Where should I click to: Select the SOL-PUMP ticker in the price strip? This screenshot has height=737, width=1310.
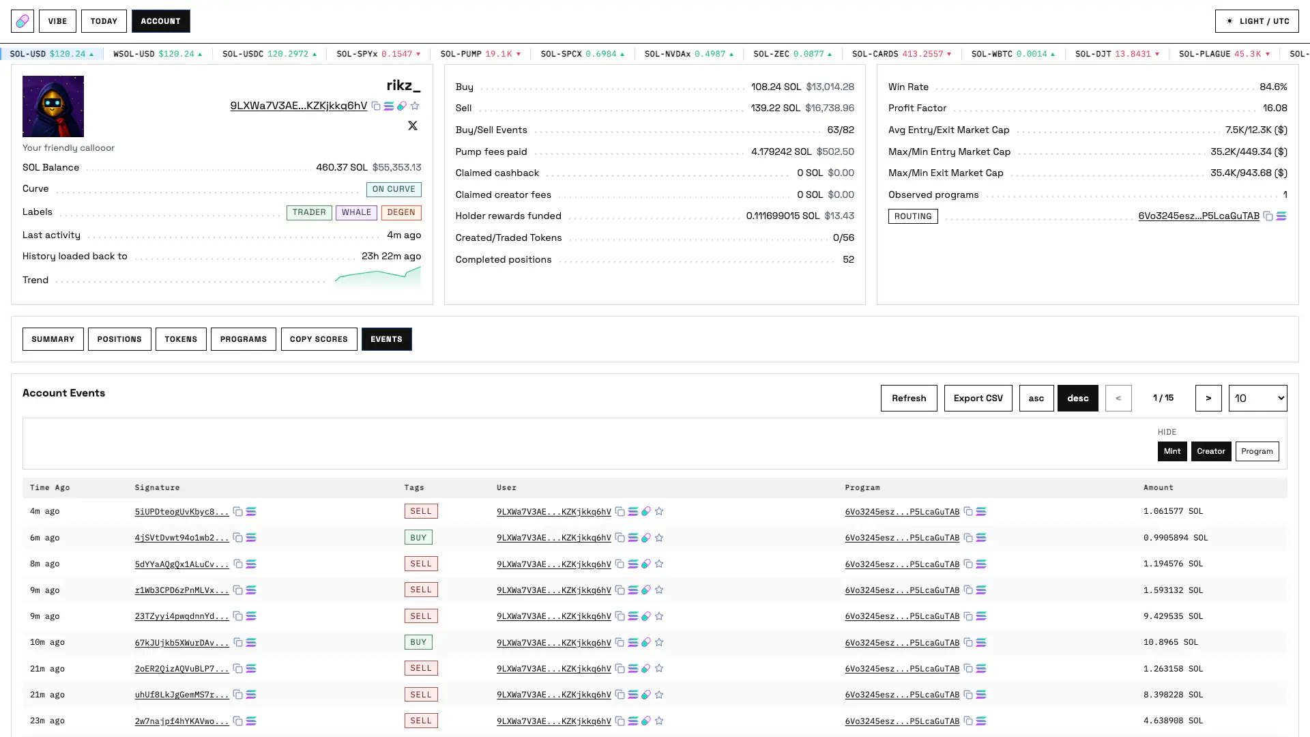pos(480,54)
